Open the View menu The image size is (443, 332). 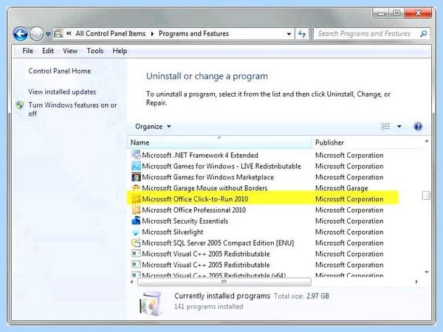(x=70, y=51)
